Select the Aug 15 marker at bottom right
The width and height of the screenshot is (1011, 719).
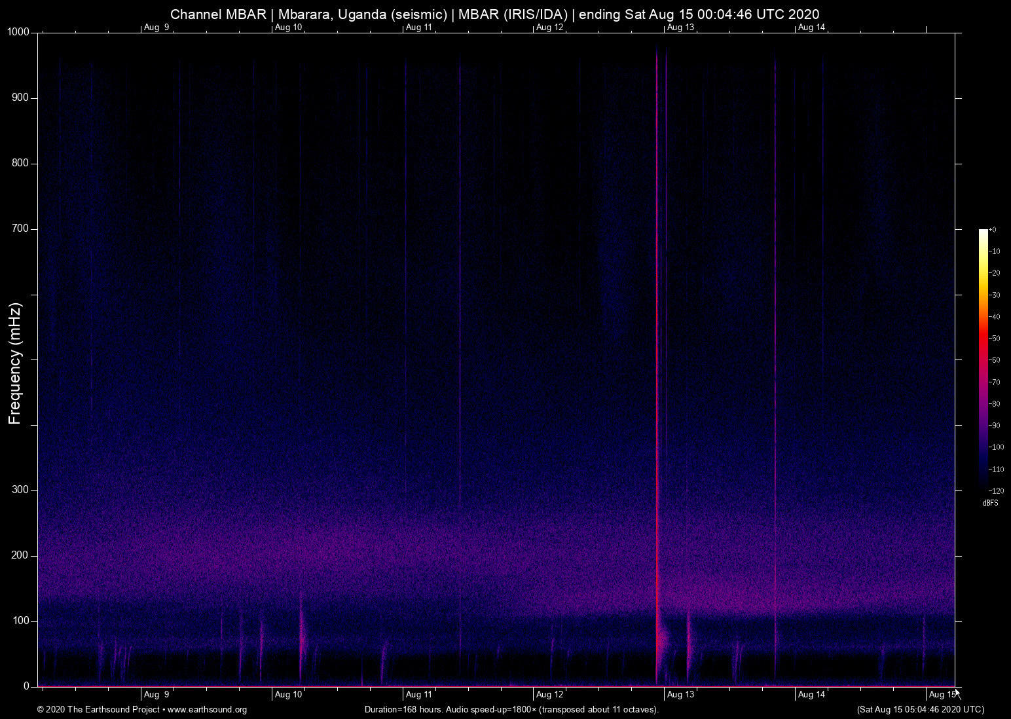[x=941, y=694]
